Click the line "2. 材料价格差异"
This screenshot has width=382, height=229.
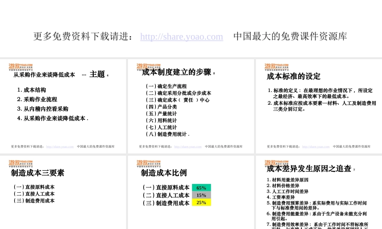[283, 186]
